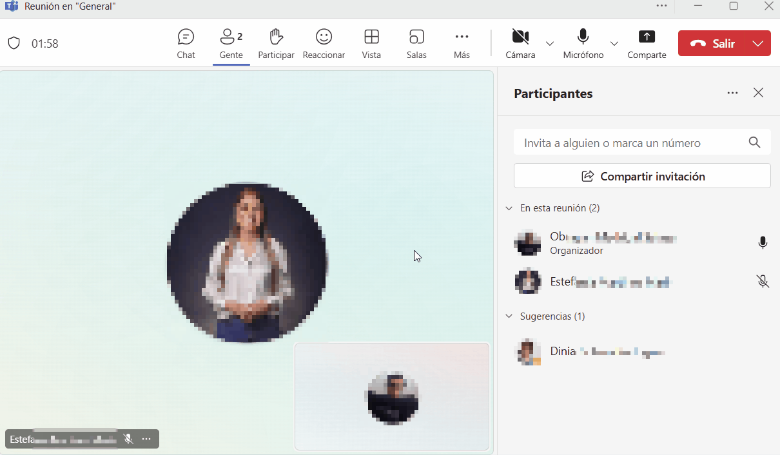Expand the Micrófono options dropdown arrow
The width and height of the screenshot is (780, 455).
[x=614, y=44]
